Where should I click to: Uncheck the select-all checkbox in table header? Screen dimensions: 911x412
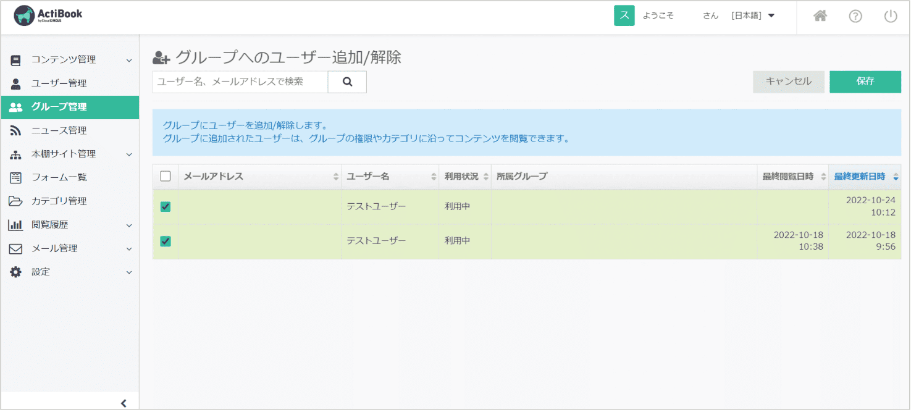coord(165,176)
